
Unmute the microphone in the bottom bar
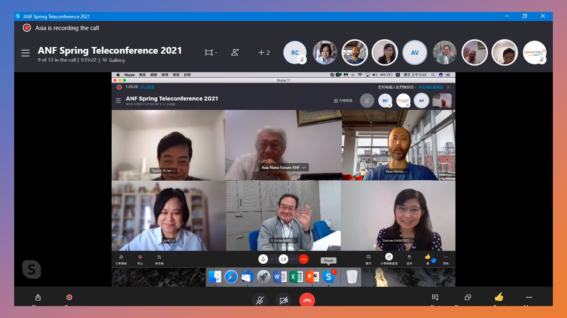260,300
